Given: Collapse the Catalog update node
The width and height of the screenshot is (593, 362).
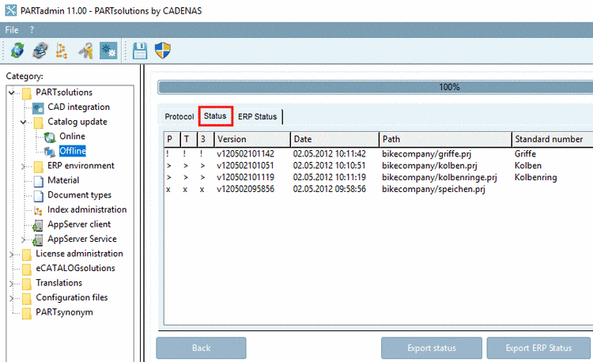Looking at the screenshot, I should click(24, 122).
